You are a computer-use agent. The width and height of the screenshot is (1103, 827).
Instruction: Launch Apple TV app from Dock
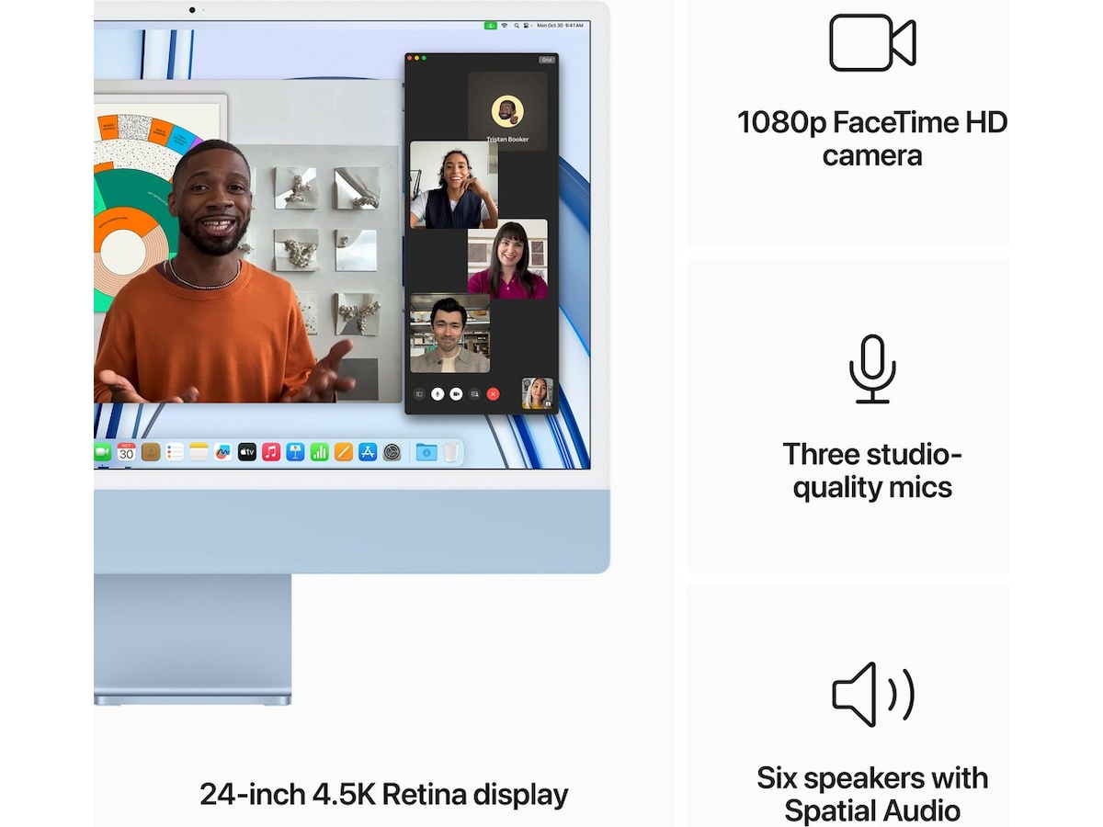(246, 452)
